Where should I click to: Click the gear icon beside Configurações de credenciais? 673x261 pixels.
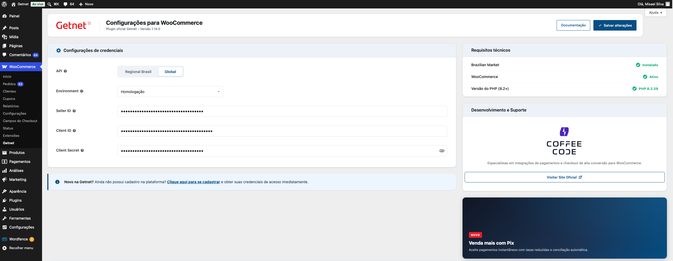[x=58, y=50]
